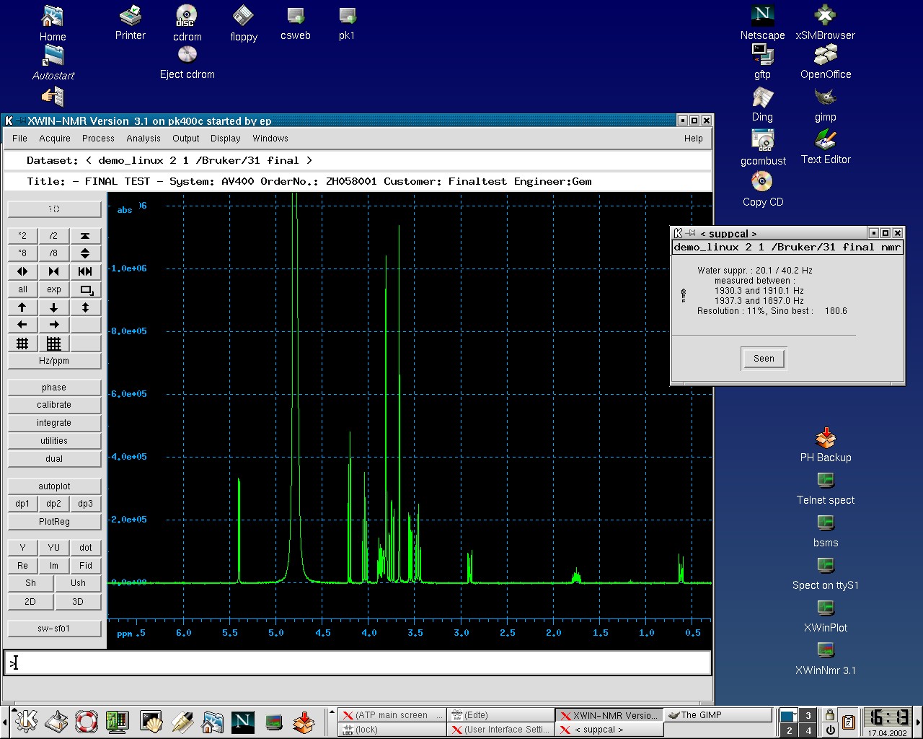Open the File menu dropdown

click(x=20, y=139)
